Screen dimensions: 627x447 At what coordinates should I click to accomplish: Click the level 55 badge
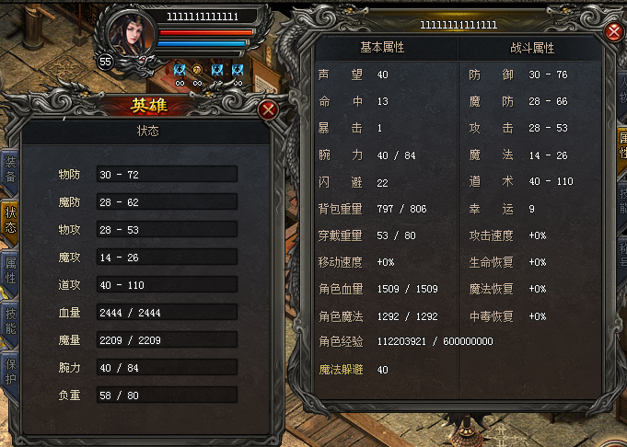pyautogui.click(x=105, y=62)
